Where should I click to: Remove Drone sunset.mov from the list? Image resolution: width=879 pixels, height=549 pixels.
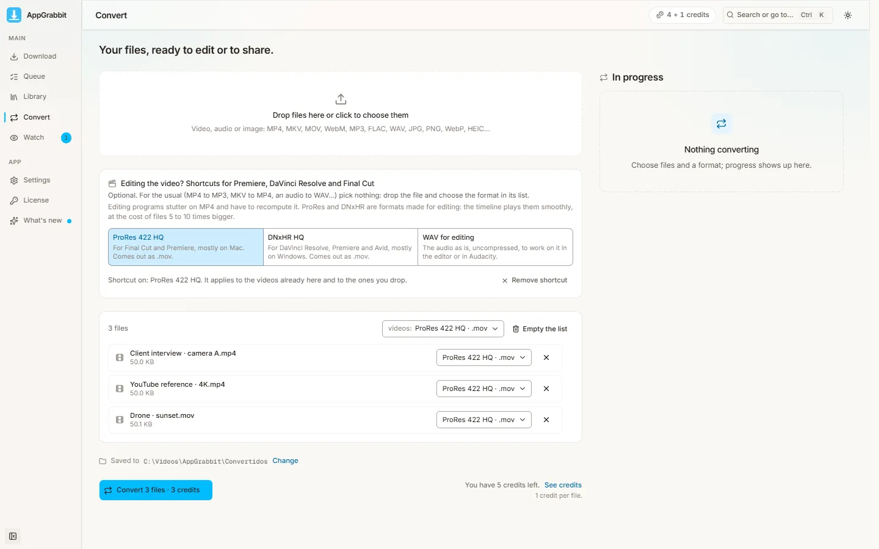[546, 420]
